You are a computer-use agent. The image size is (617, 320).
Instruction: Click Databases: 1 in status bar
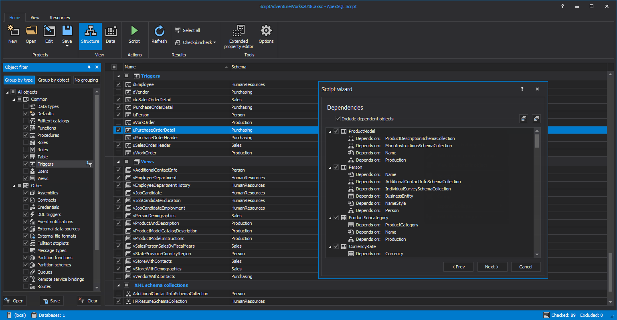tap(48, 315)
